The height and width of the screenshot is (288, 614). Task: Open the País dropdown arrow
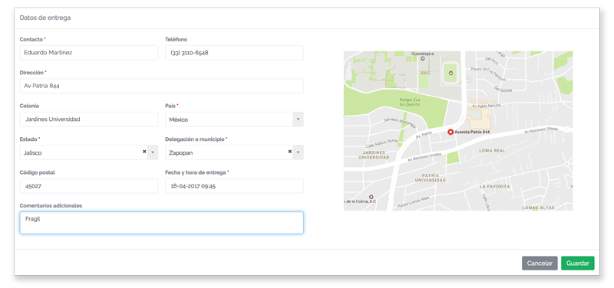[298, 119]
